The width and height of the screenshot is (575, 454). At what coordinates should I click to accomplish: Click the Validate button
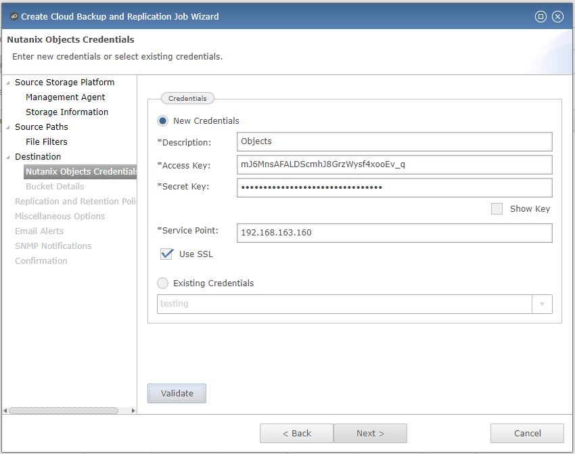tap(177, 394)
